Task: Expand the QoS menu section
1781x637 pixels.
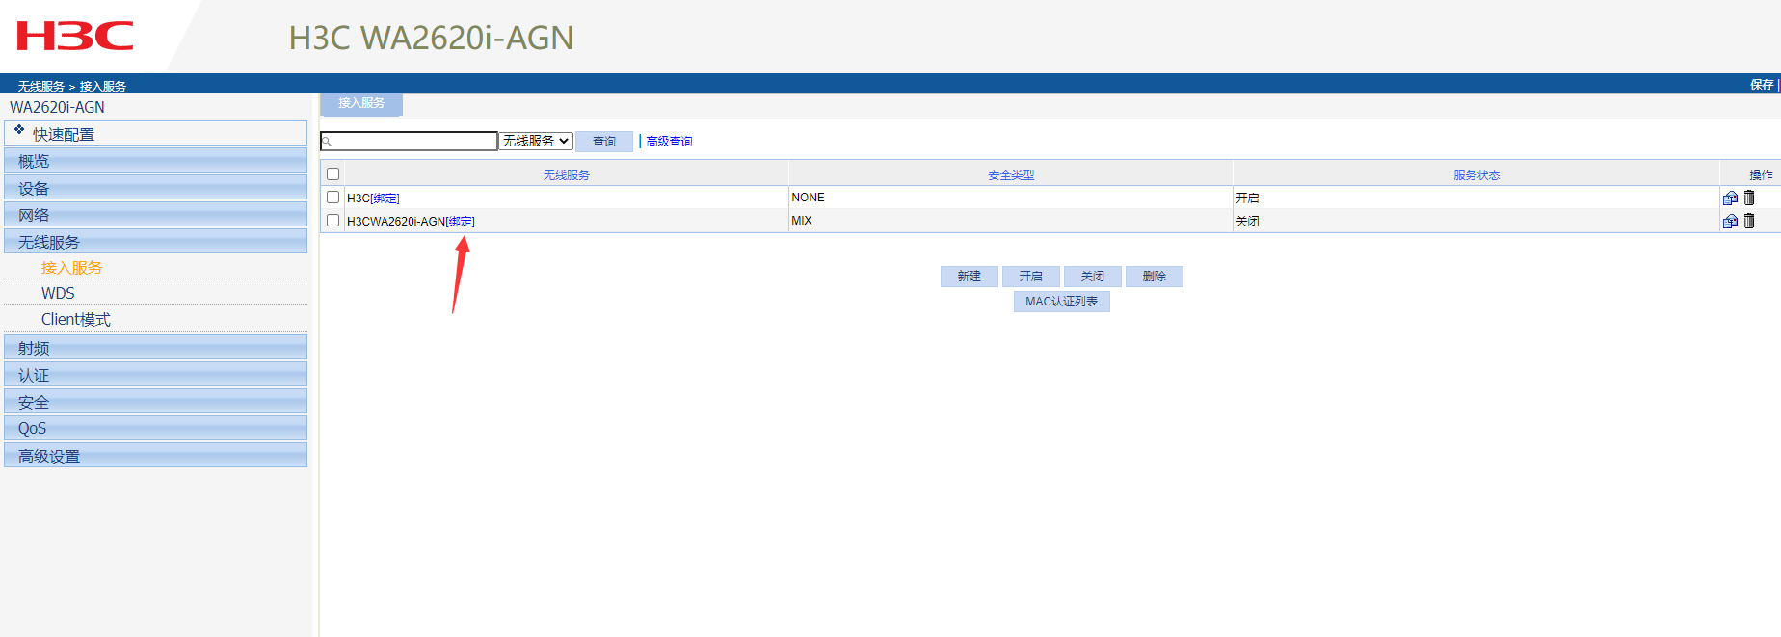Action: 155,428
